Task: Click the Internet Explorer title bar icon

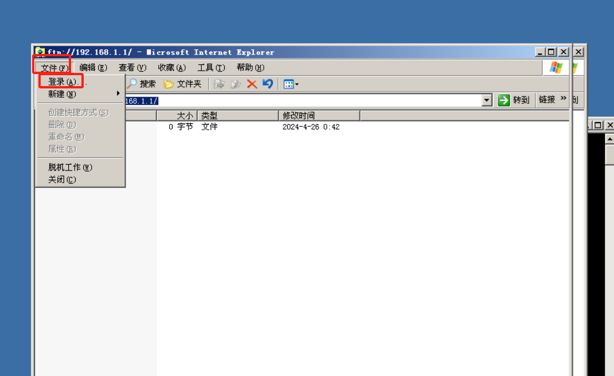Action: (40, 52)
